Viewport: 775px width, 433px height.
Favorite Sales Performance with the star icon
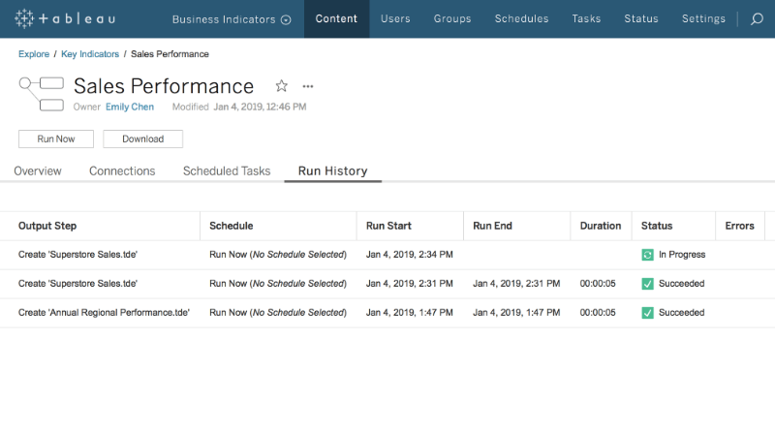[x=281, y=86]
